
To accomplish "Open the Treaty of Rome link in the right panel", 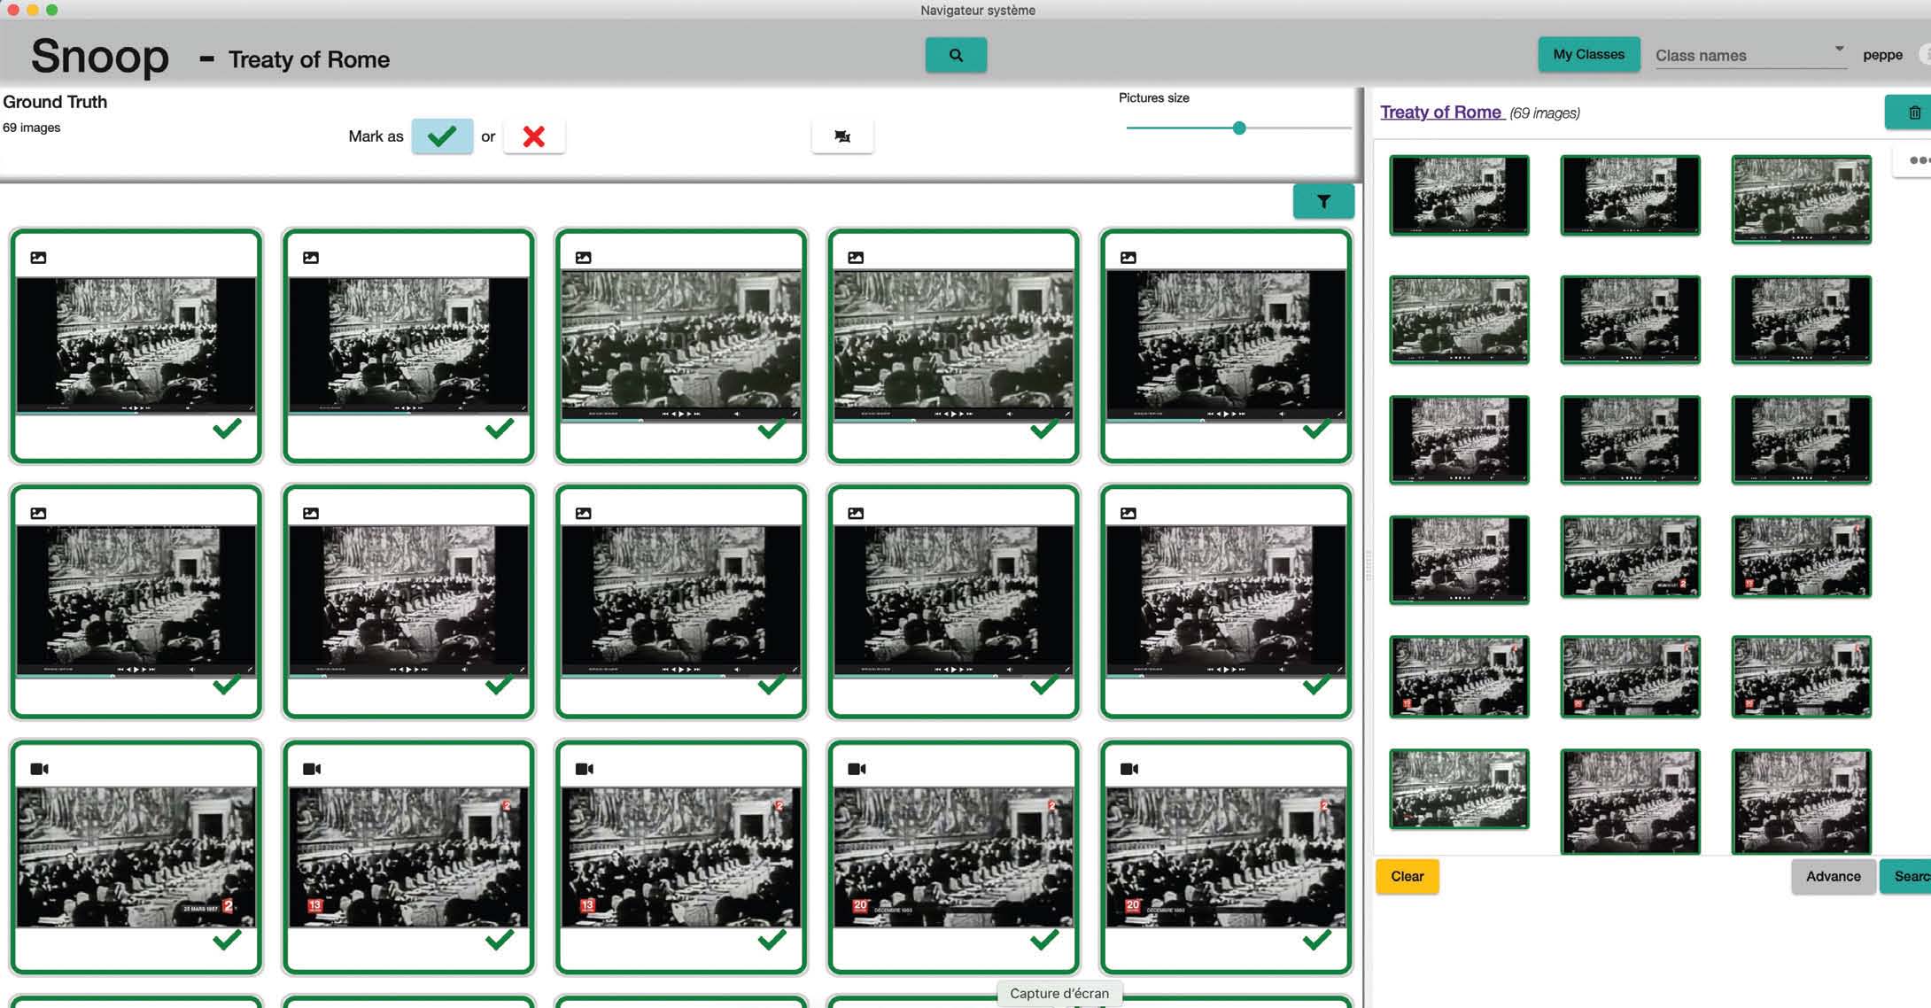I will (x=1440, y=112).
